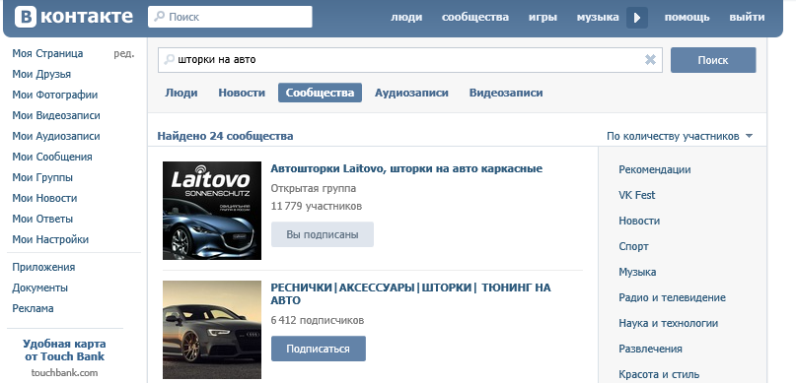The height and width of the screenshot is (383, 796).
Task: Click the Вы подписаны button
Action: [323, 234]
